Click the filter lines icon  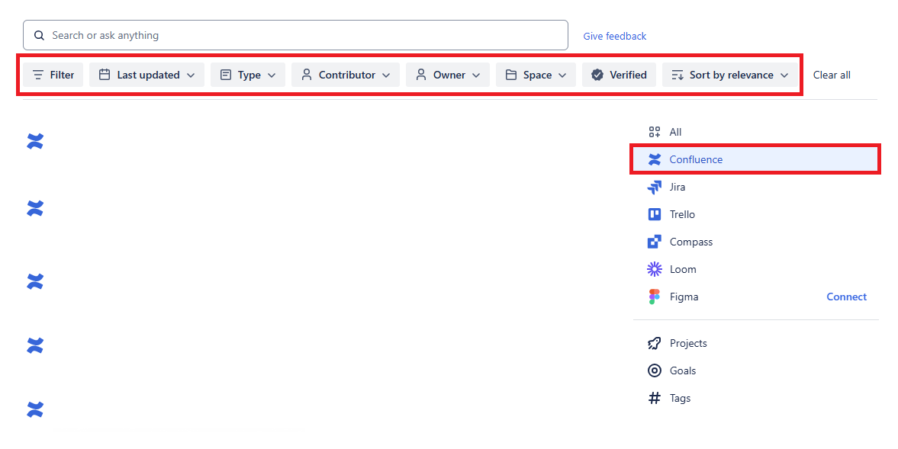coord(38,75)
